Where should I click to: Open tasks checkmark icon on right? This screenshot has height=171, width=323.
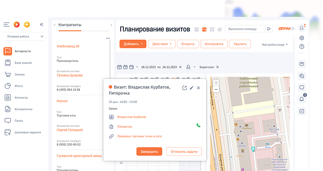tap(302, 111)
